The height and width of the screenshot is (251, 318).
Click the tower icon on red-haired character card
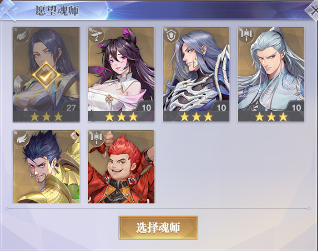96,139
